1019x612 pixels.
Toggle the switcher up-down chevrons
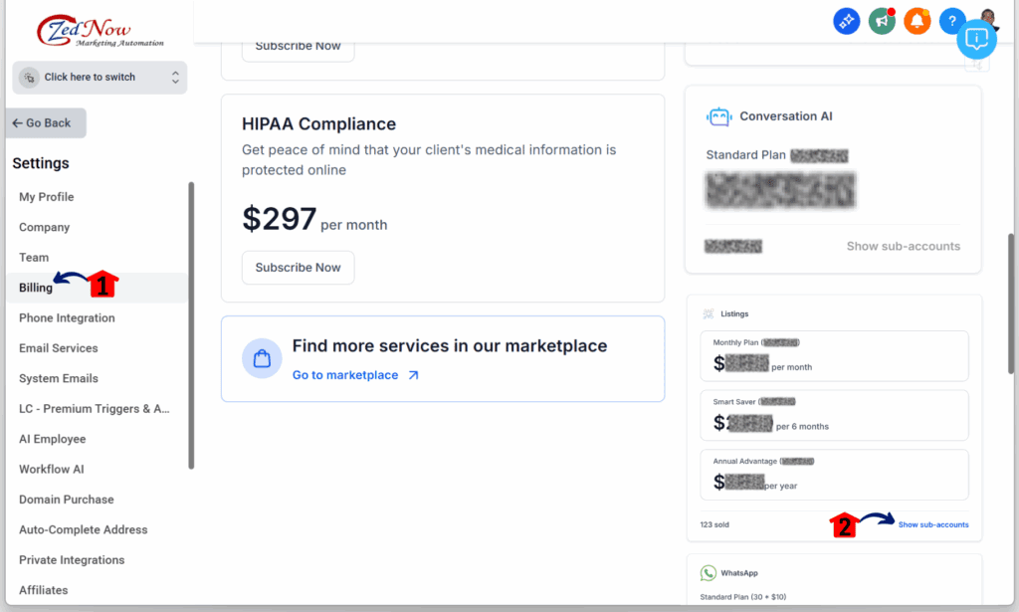tap(175, 78)
